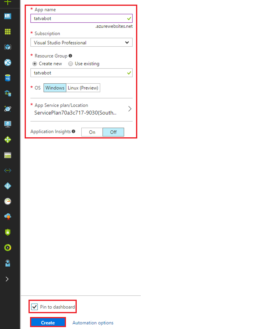Open the Subscription dropdown

(x=81, y=42)
